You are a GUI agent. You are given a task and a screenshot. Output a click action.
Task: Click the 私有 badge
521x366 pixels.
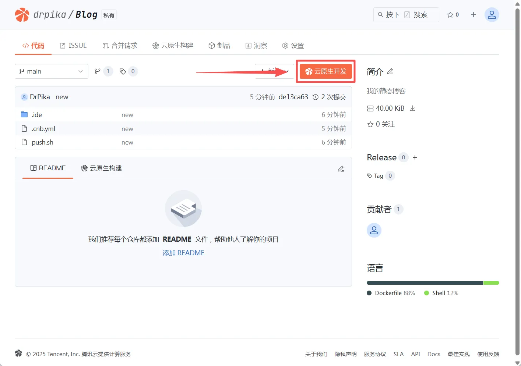[x=109, y=15]
